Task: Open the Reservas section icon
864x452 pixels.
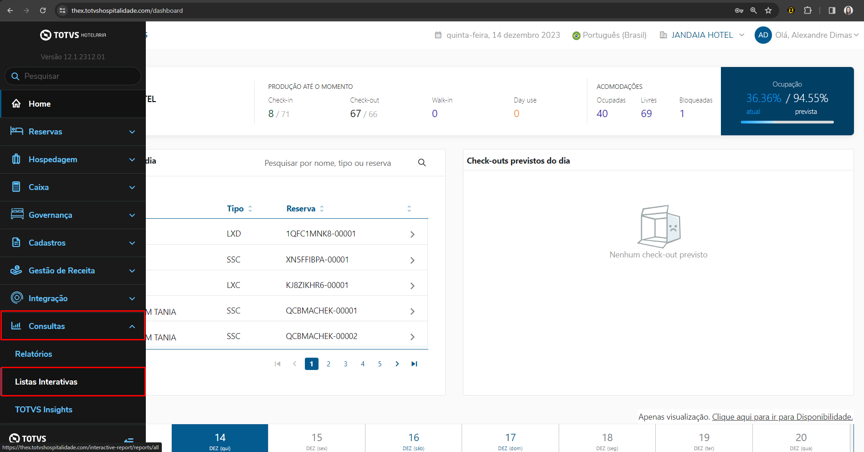Action: 16,131
